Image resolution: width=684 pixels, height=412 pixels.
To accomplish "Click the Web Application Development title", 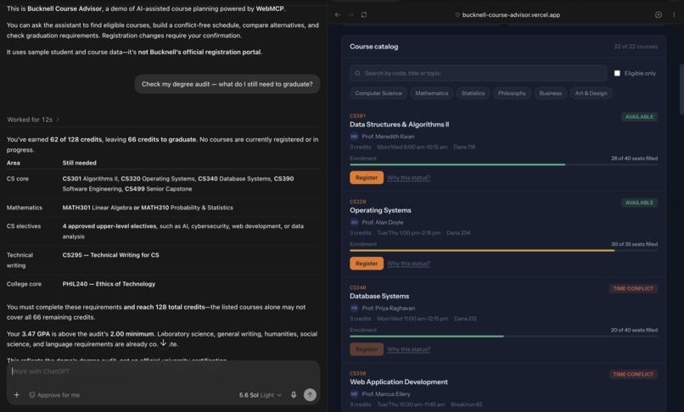I will 398,382.
